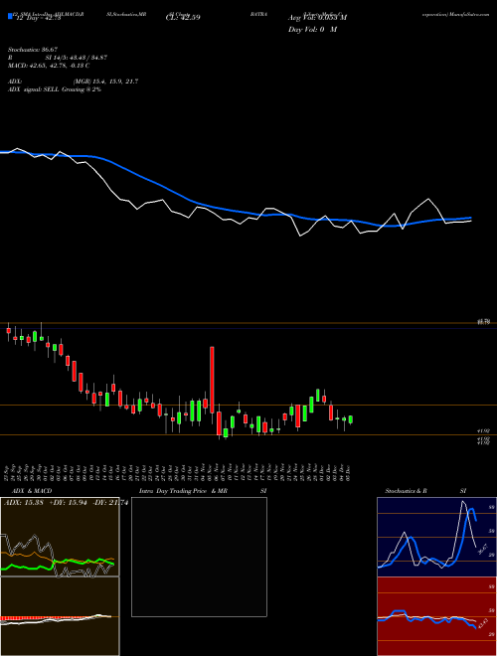The image size is (497, 656).
Task: Click the blue 12-day SMA legend square
Action: pyautogui.click(x=10, y=16)
